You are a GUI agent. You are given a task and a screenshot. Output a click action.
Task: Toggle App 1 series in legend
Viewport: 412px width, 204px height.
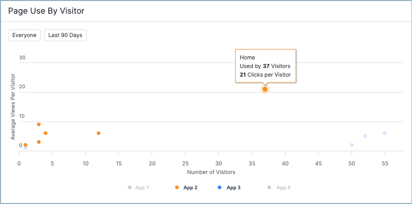pos(139,187)
